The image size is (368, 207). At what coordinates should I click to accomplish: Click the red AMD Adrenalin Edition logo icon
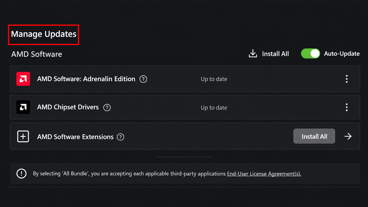coord(23,79)
